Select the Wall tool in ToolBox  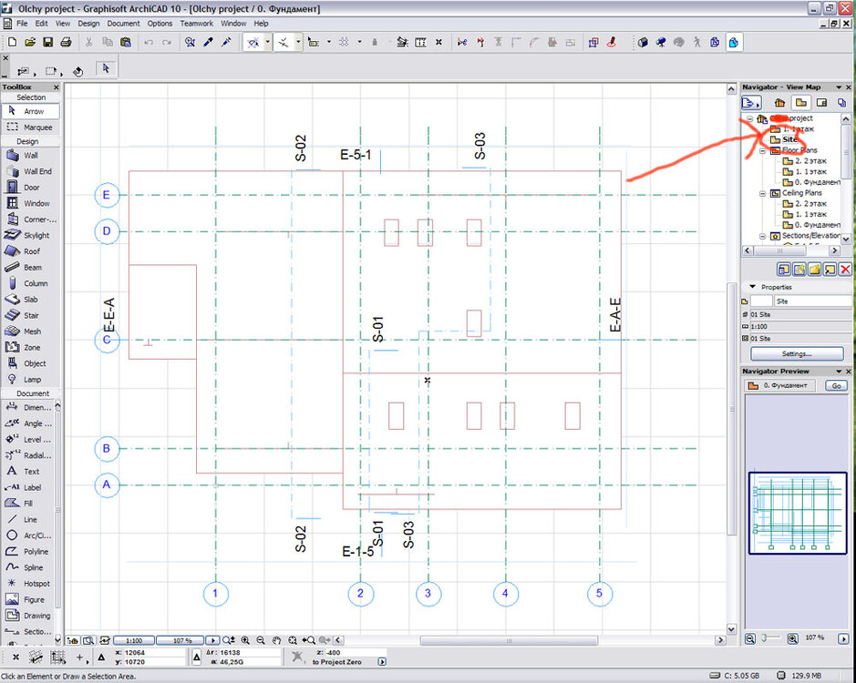[30, 155]
